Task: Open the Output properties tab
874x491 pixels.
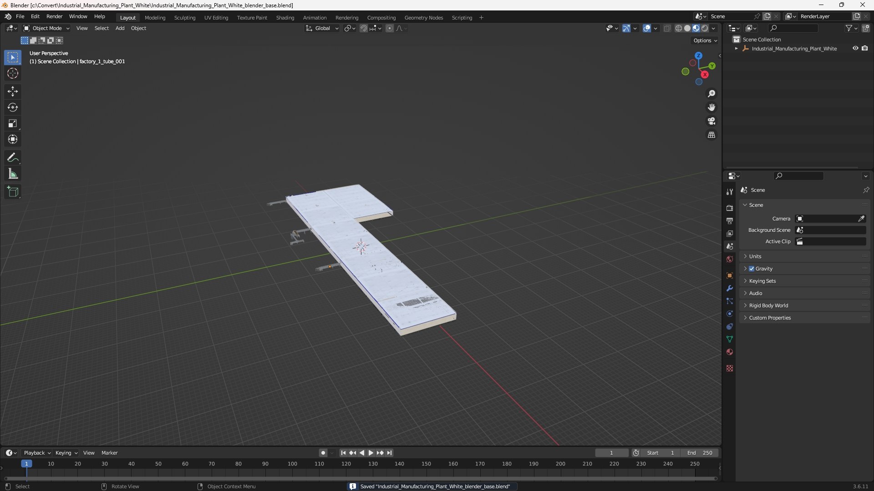Action: point(730,220)
